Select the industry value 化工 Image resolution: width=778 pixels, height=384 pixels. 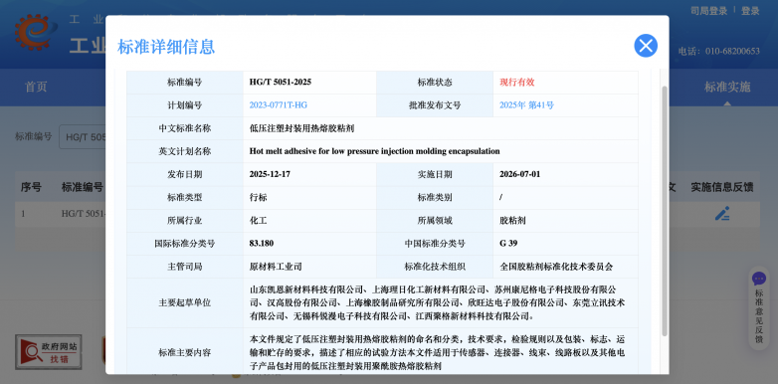point(258,220)
